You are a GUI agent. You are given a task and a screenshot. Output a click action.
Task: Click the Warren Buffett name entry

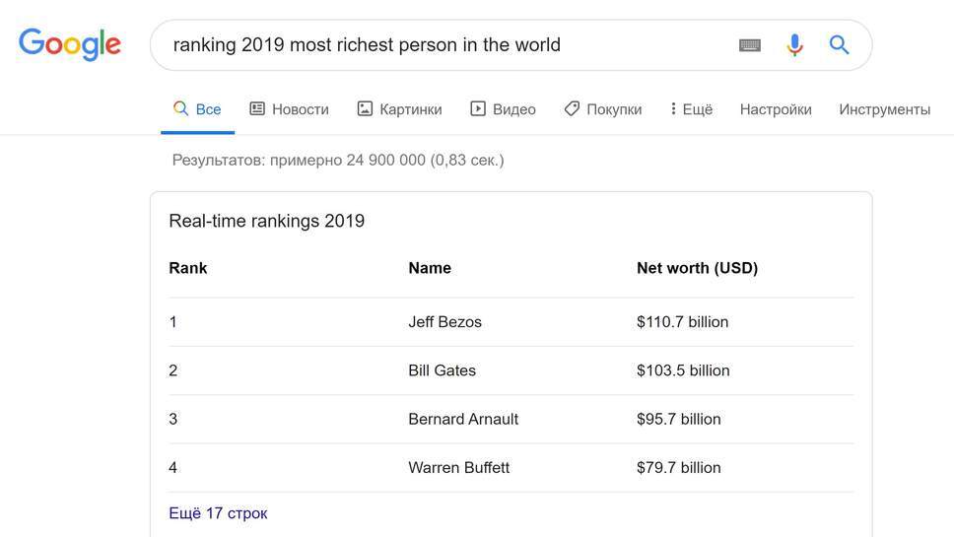point(458,467)
